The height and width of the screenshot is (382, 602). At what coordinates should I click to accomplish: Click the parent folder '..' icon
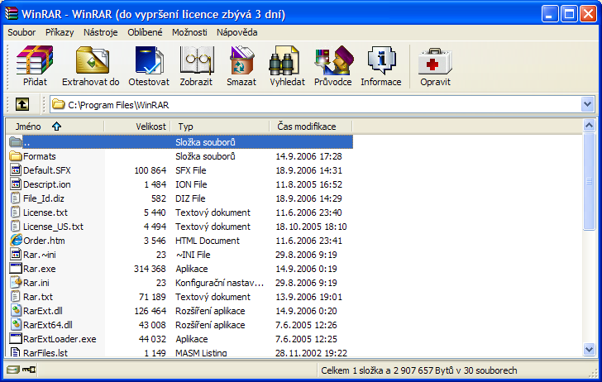point(16,142)
